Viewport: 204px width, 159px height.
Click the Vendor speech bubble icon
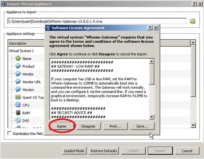[x=18, y=74]
